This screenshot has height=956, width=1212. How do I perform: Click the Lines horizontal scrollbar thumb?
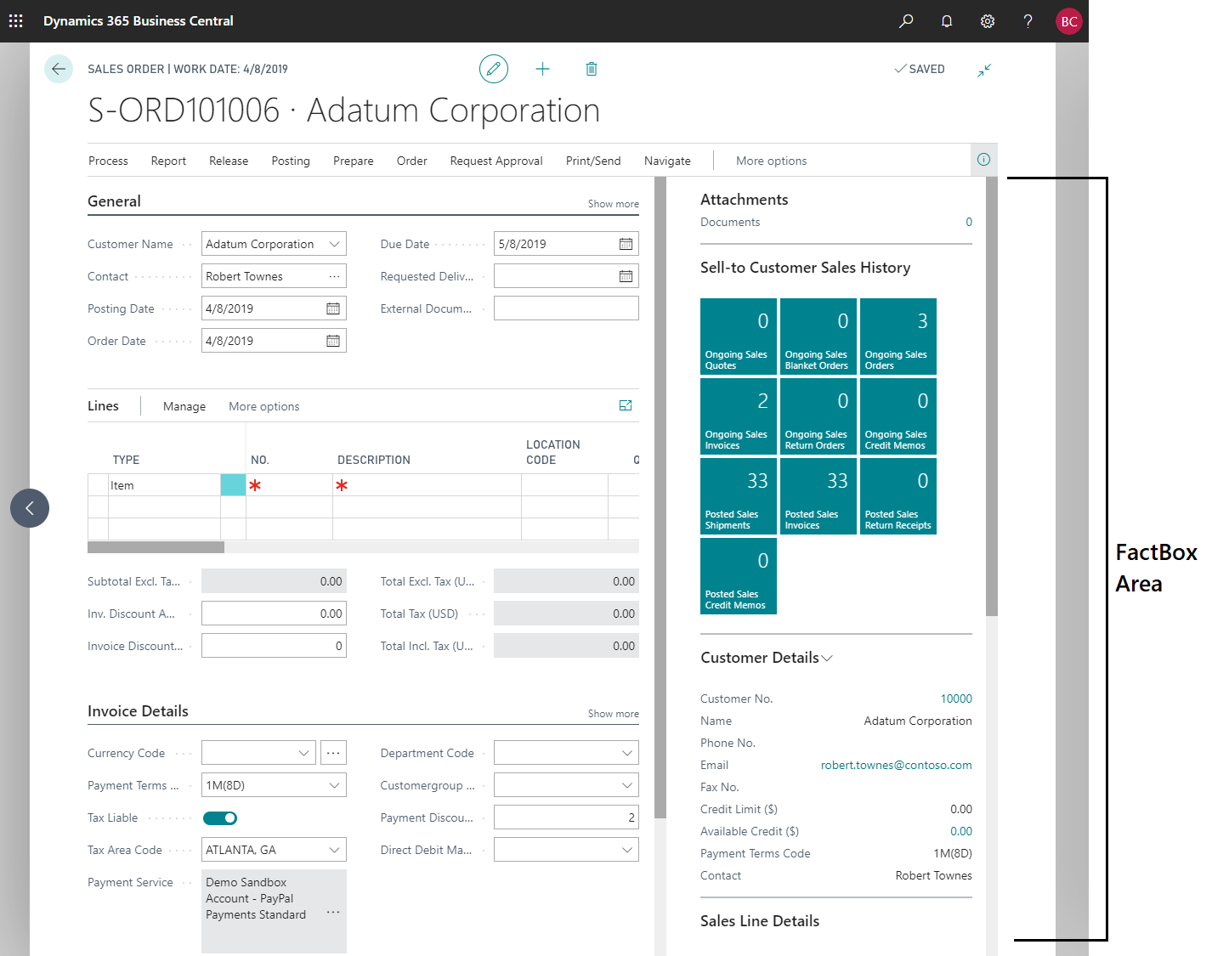(x=156, y=547)
